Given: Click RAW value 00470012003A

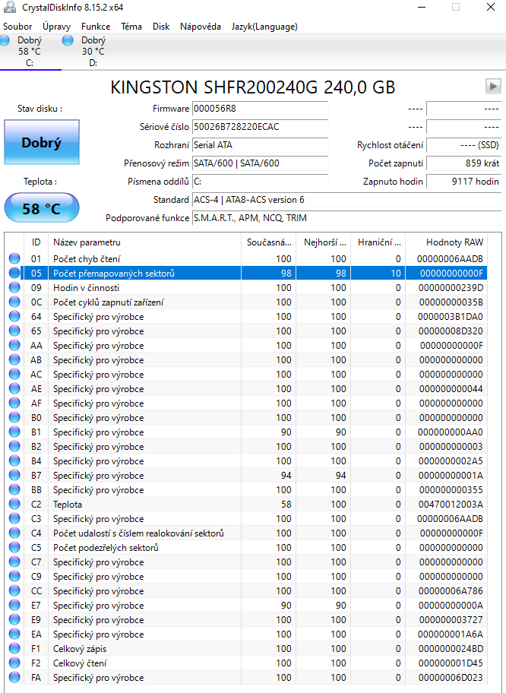Looking at the screenshot, I should 451,505.
